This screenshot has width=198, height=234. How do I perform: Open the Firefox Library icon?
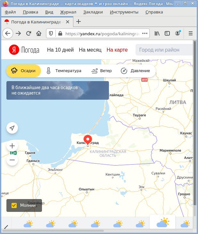pyautogui.click(x=157, y=33)
